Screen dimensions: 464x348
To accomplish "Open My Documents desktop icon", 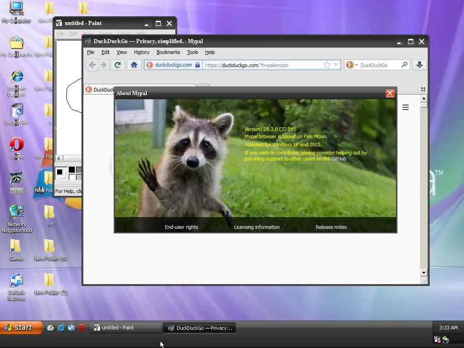I will (16, 47).
